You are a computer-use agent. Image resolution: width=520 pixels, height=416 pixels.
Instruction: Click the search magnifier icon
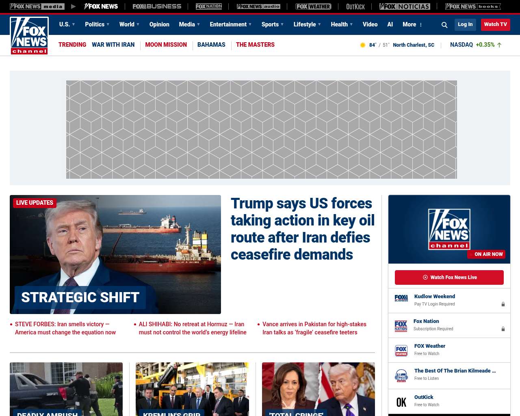pyautogui.click(x=444, y=25)
